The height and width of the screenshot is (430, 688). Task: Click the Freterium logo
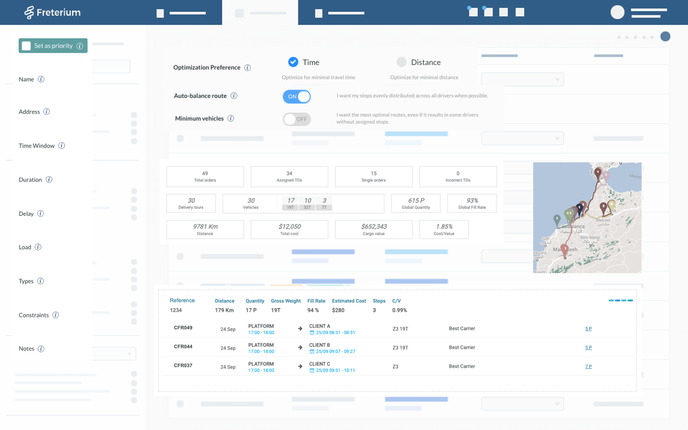click(x=53, y=12)
